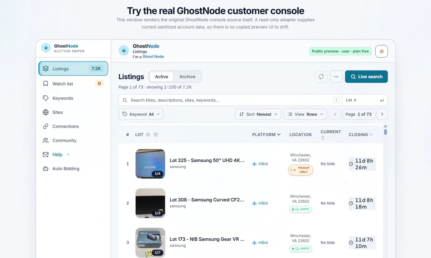Start a Live search
Image resolution: width=431 pixels, height=258 pixels.
tap(367, 76)
